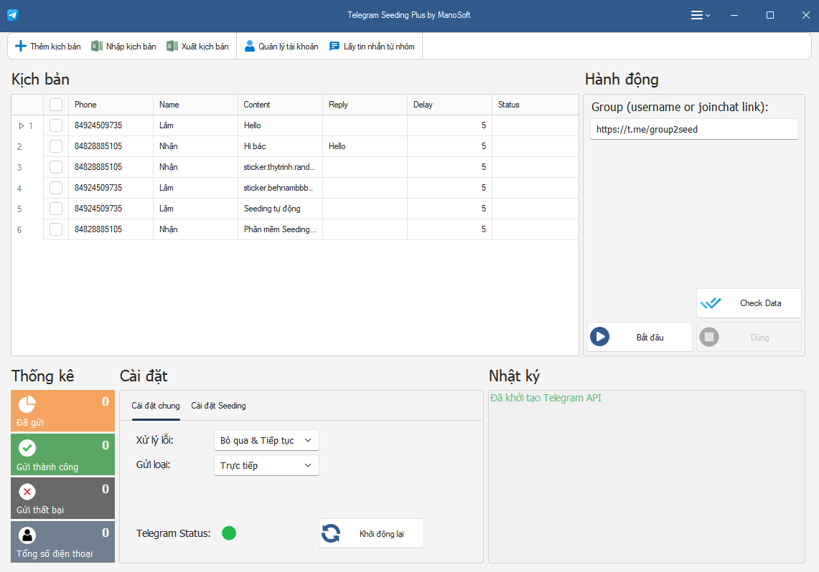Viewport: 819px width, 572px height.
Task: Select the Delay cell in row 3
Action: [449, 168]
